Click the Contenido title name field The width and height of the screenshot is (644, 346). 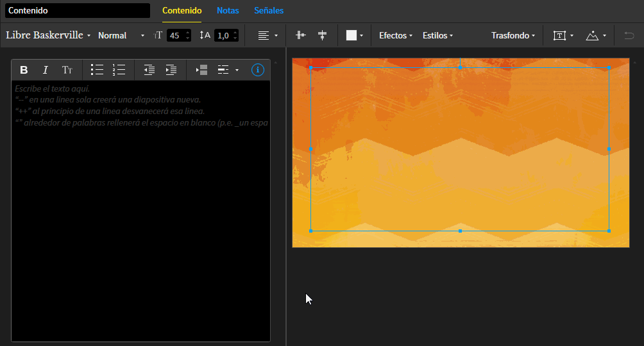[78, 11]
